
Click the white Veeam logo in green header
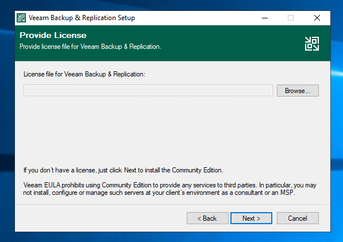pyautogui.click(x=312, y=44)
